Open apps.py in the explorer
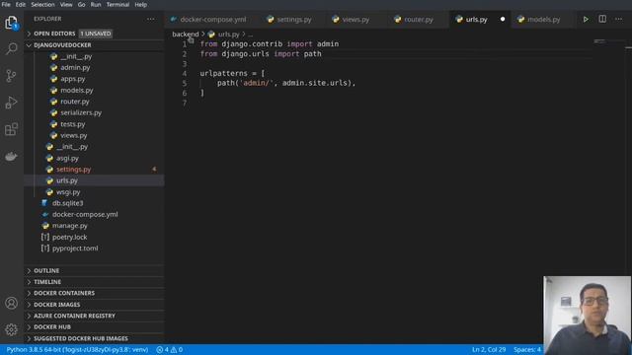The height and width of the screenshot is (355, 632). click(72, 79)
